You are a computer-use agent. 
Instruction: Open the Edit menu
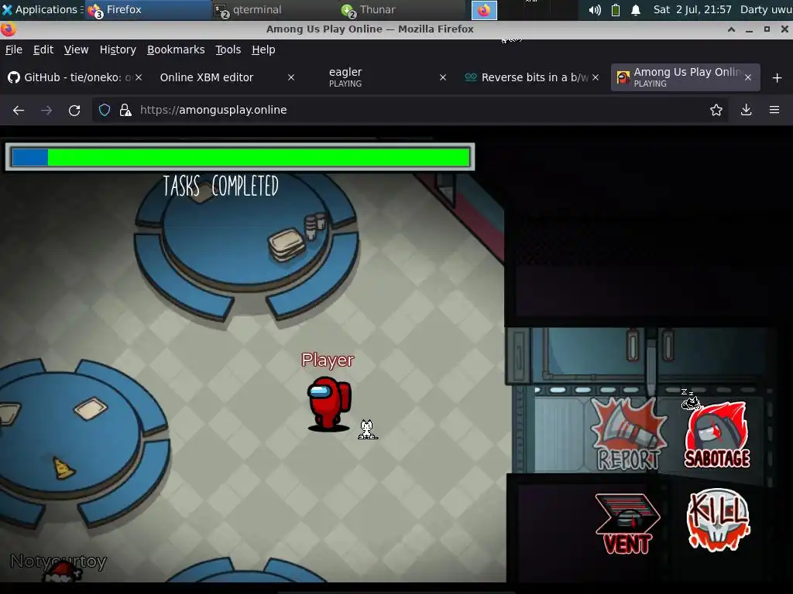(43, 49)
